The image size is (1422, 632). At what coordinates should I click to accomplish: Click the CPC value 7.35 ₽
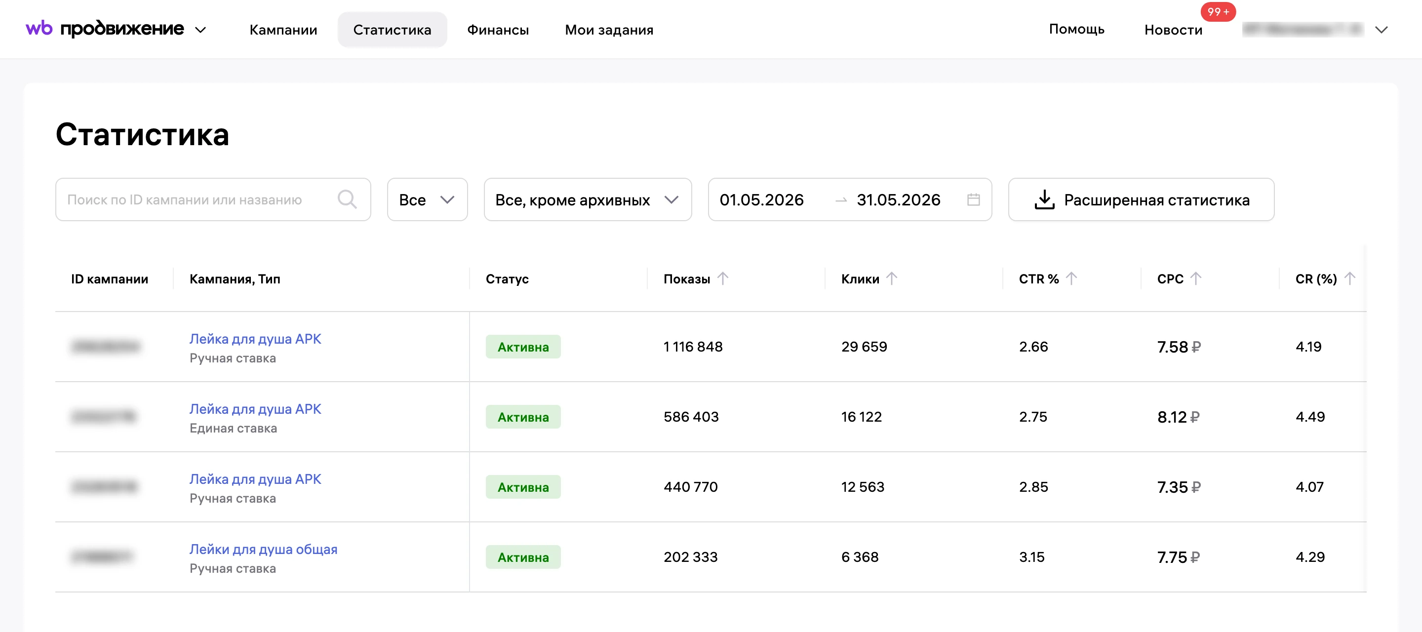pyautogui.click(x=1179, y=487)
